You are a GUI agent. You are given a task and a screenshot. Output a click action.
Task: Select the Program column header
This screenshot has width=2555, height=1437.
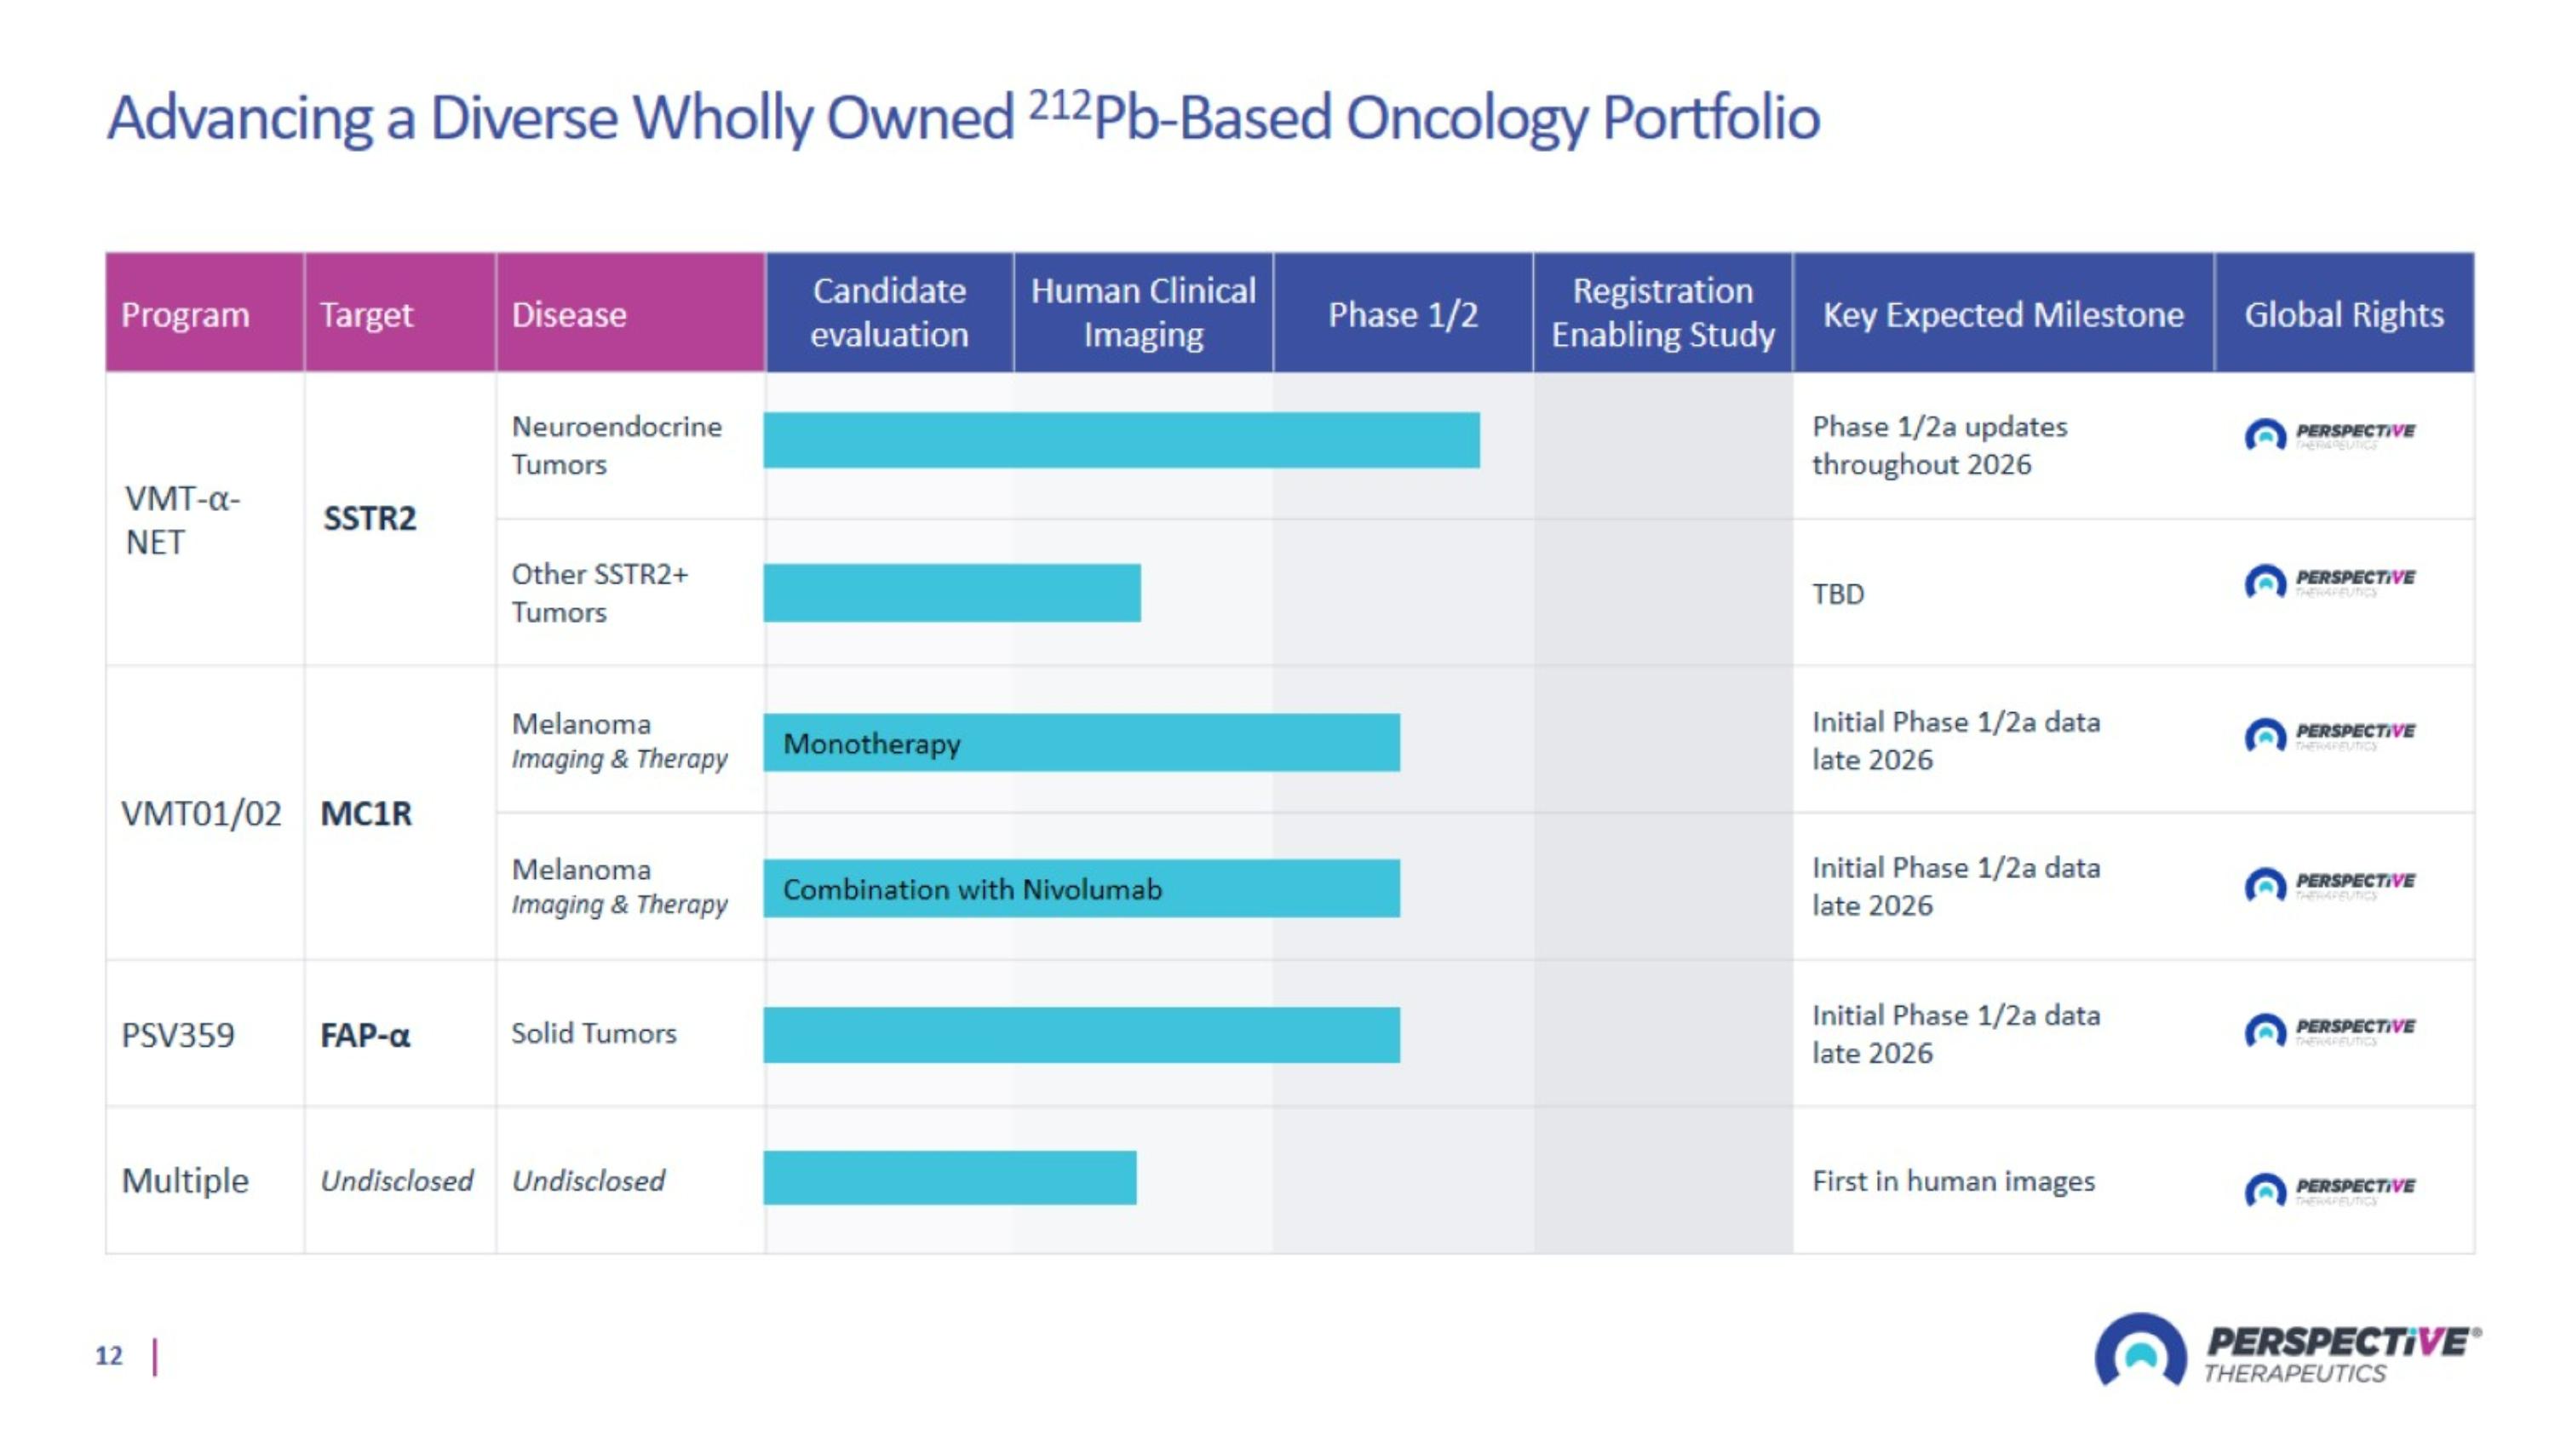point(204,313)
